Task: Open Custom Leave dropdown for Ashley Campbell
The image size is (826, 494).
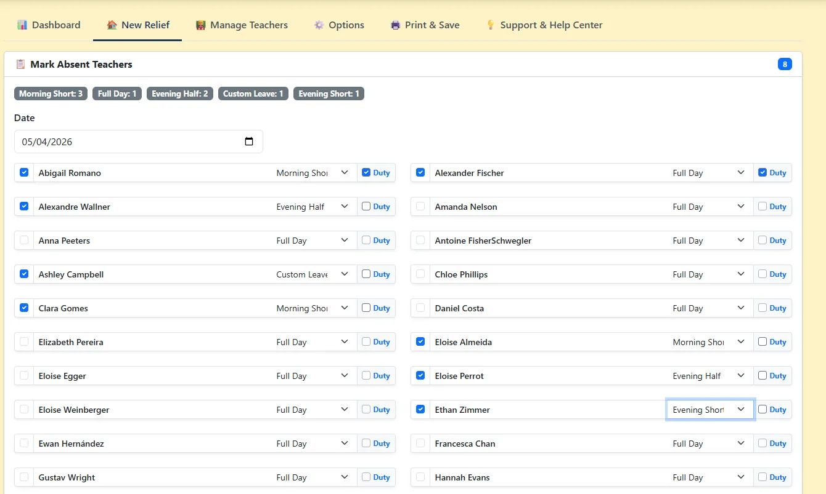Action: click(x=314, y=274)
